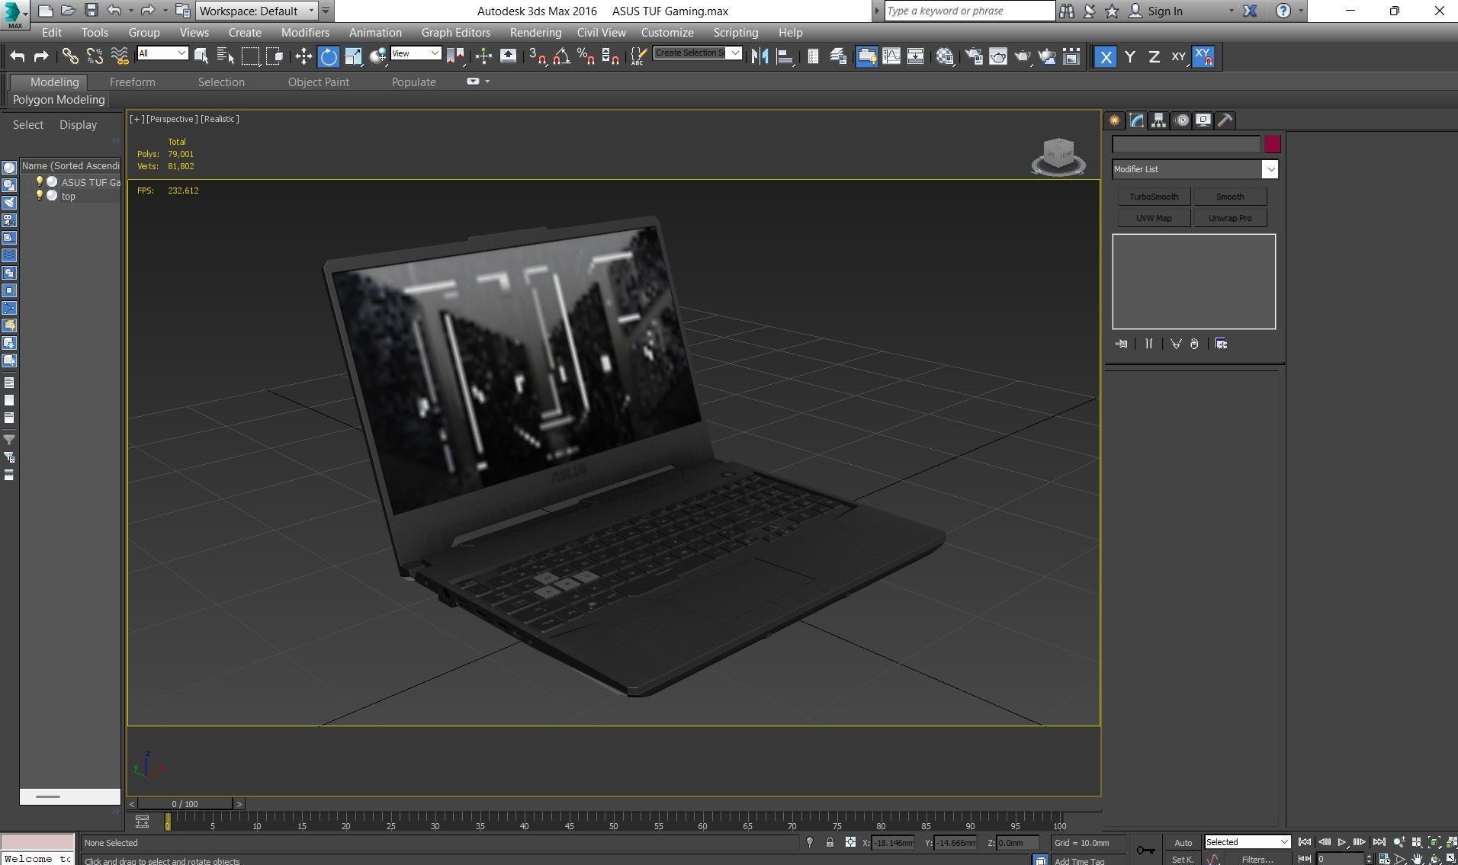Screen dimensions: 1458x865
Task: Switch to Object Paint ribbon tab
Action: [x=318, y=82]
